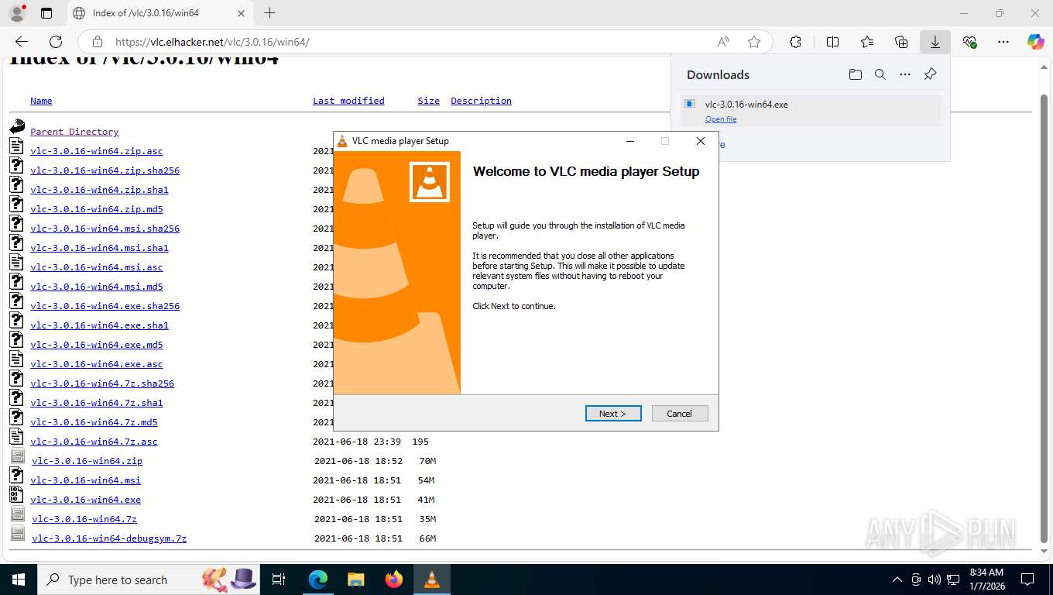Open a new browser tab
The height and width of the screenshot is (595, 1053).
click(269, 13)
